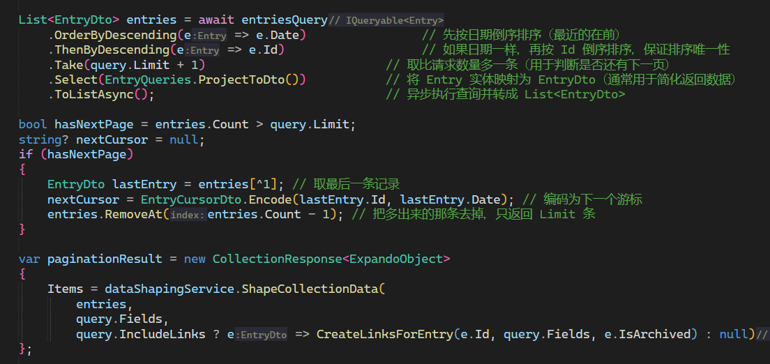Click 'lastEntry.Date' argument

pyautogui.click(x=450, y=199)
